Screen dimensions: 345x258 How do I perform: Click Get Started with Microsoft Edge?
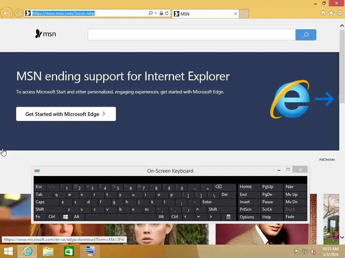point(66,114)
